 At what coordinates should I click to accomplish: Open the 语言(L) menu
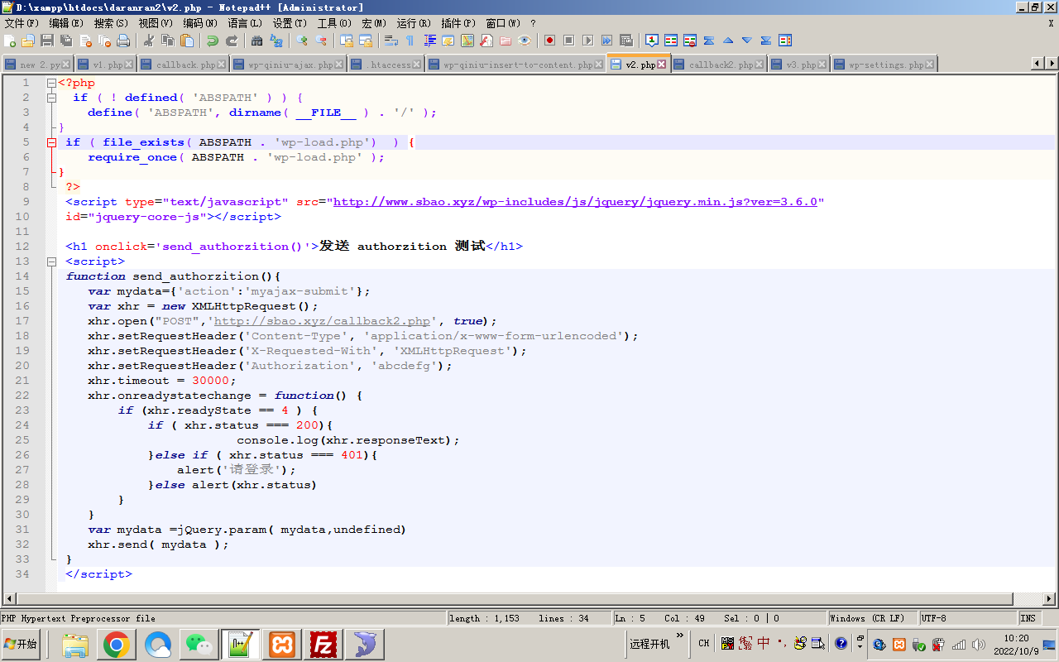[x=244, y=23]
